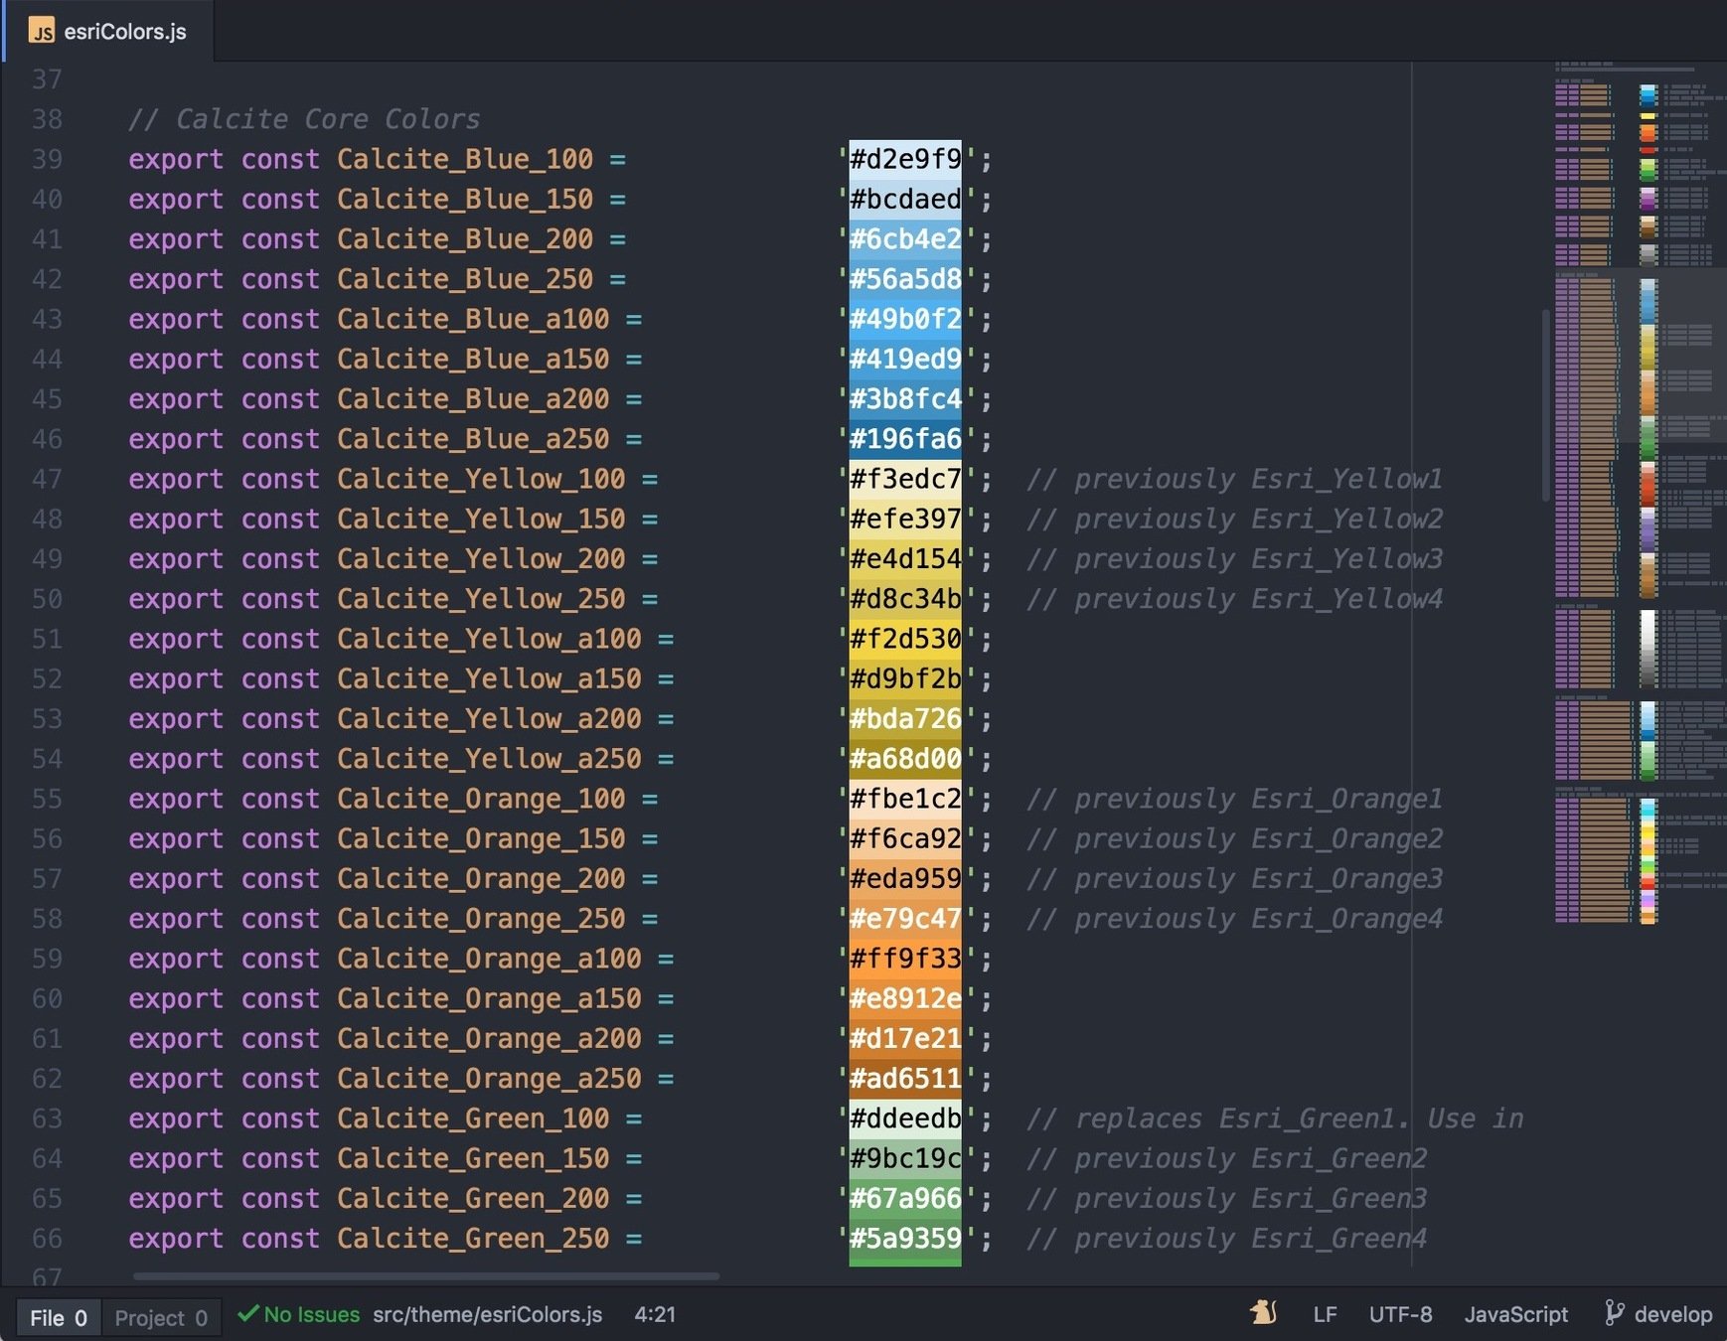Click color swatch #a68d00
The height and width of the screenshot is (1341, 1727).
pyautogui.click(x=905, y=759)
